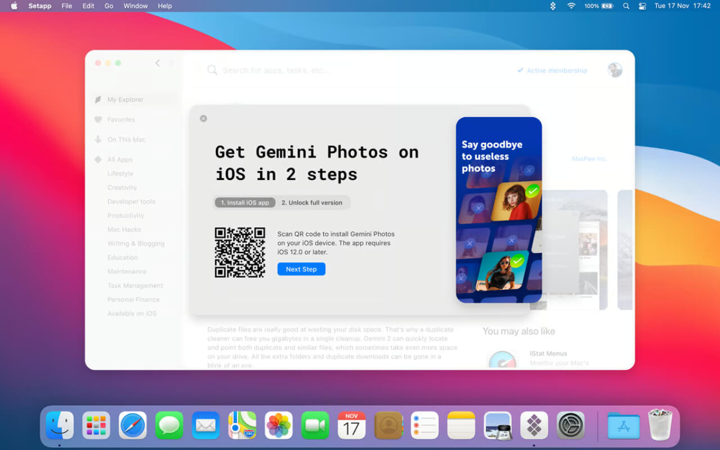Screen dimensions: 720x450
Task: Open the Apple menu
Action: click(14, 6)
